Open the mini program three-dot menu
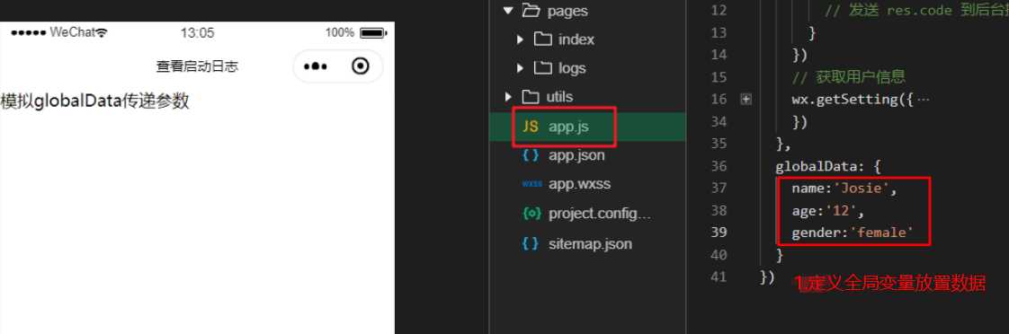This screenshot has width=1009, height=334. tap(316, 66)
